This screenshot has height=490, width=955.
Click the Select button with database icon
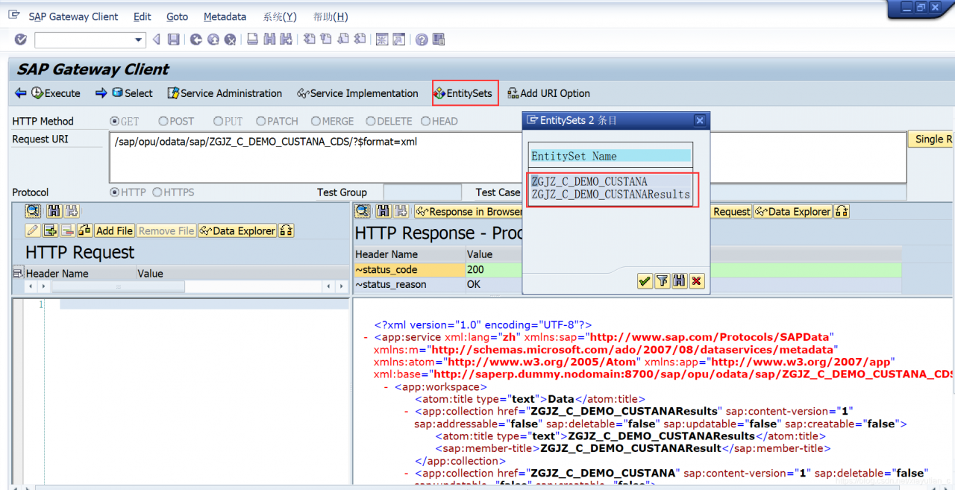(x=132, y=93)
